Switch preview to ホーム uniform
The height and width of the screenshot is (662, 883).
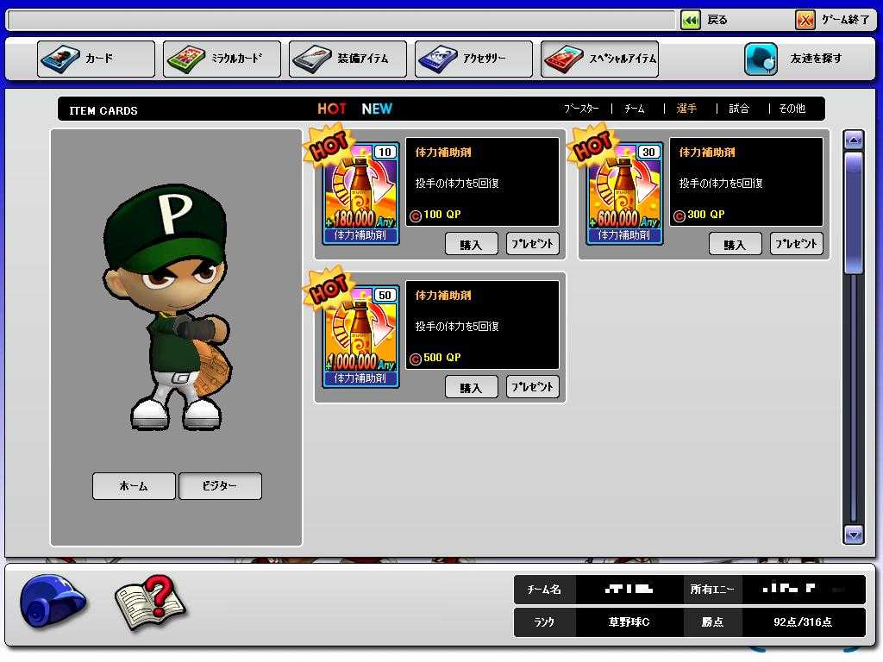(x=134, y=486)
